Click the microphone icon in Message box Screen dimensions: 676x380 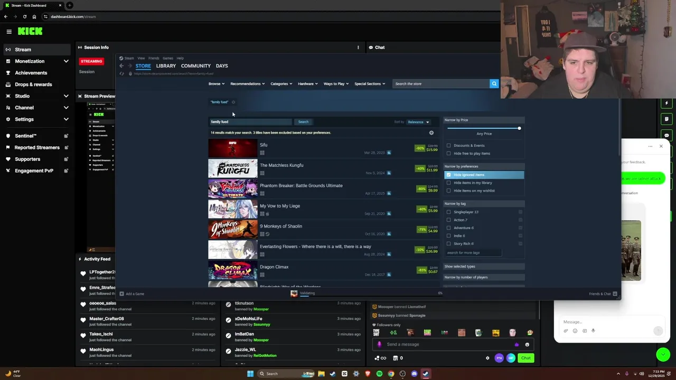(x=593, y=331)
